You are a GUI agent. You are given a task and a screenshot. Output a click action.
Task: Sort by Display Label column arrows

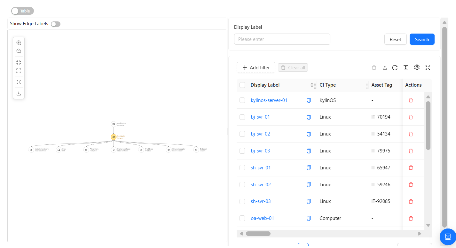click(x=312, y=85)
